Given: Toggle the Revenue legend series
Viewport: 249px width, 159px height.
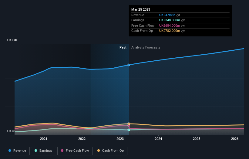Looking at the screenshot, I should [17, 151].
